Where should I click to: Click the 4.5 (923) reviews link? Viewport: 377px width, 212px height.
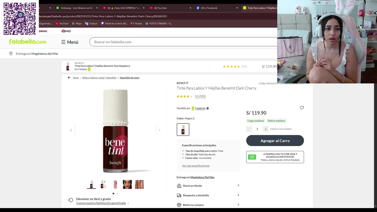200,96
